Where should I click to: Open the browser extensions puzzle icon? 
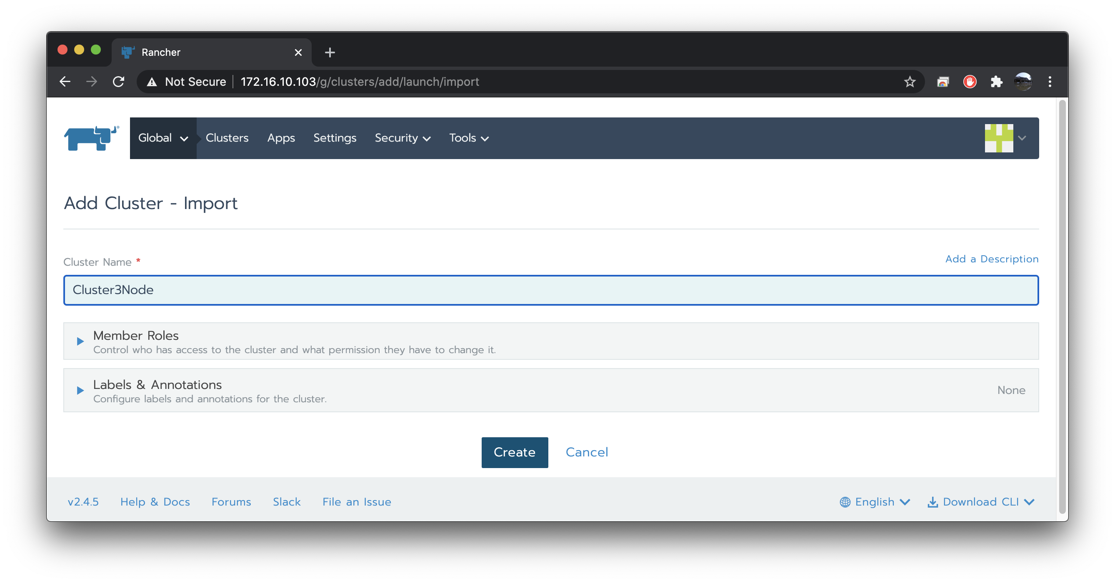pos(996,82)
